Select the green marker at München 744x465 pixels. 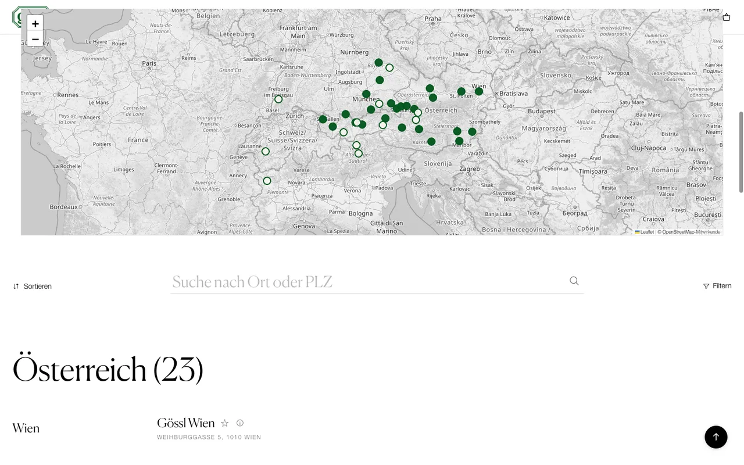pos(366,94)
